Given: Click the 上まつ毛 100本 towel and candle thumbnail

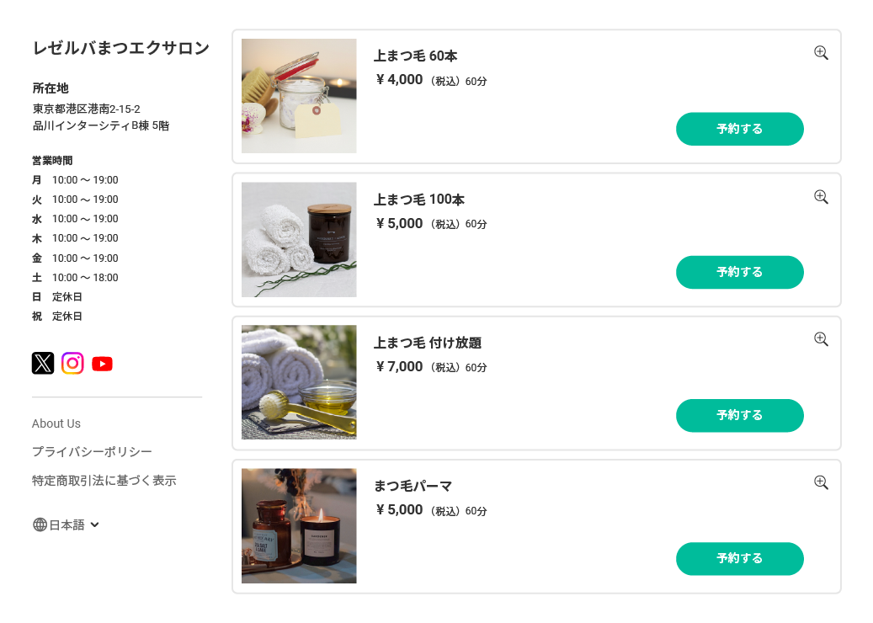Looking at the screenshot, I should 299,239.
